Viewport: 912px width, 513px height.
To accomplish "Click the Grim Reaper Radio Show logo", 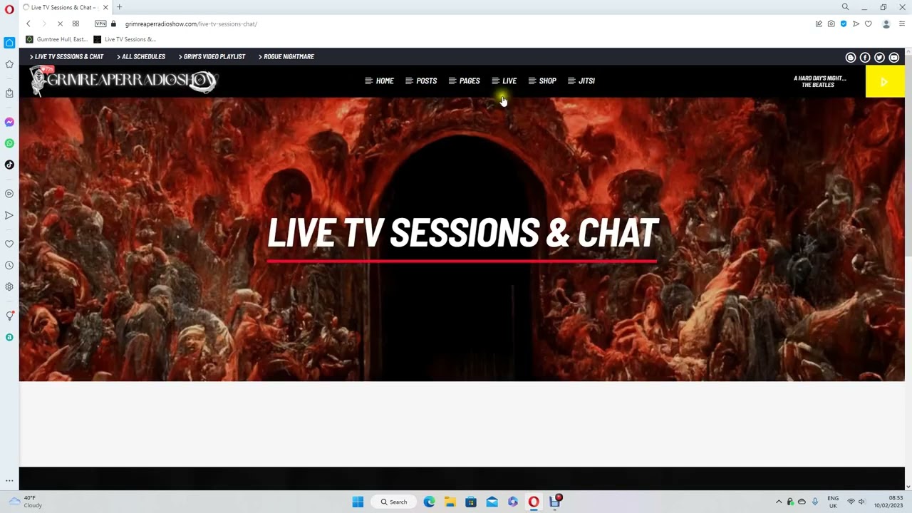I will tap(123, 81).
